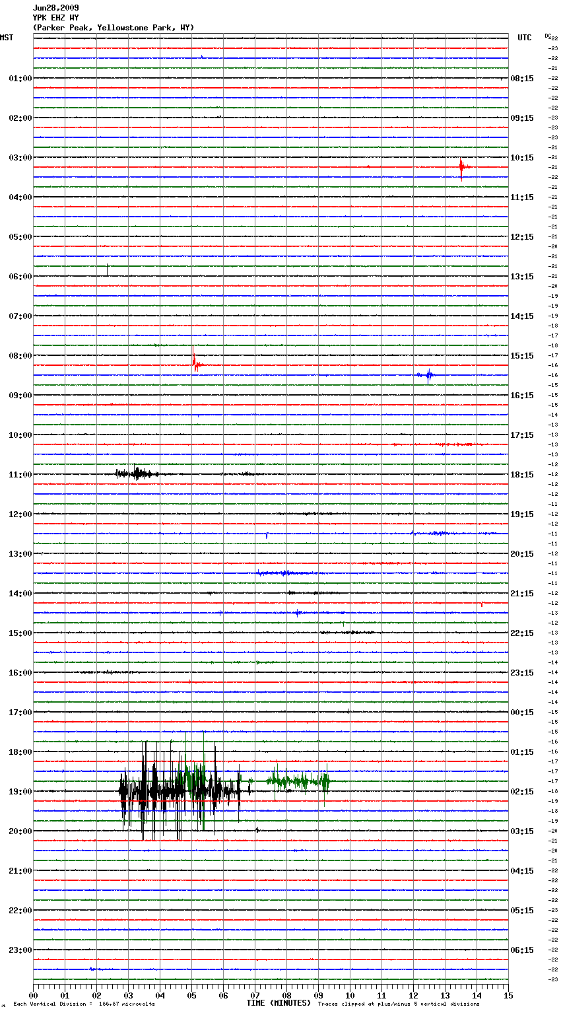Screen dimensions: 561x1013
Task: Click the green event near minute 8
Action: click(x=298, y=782)
